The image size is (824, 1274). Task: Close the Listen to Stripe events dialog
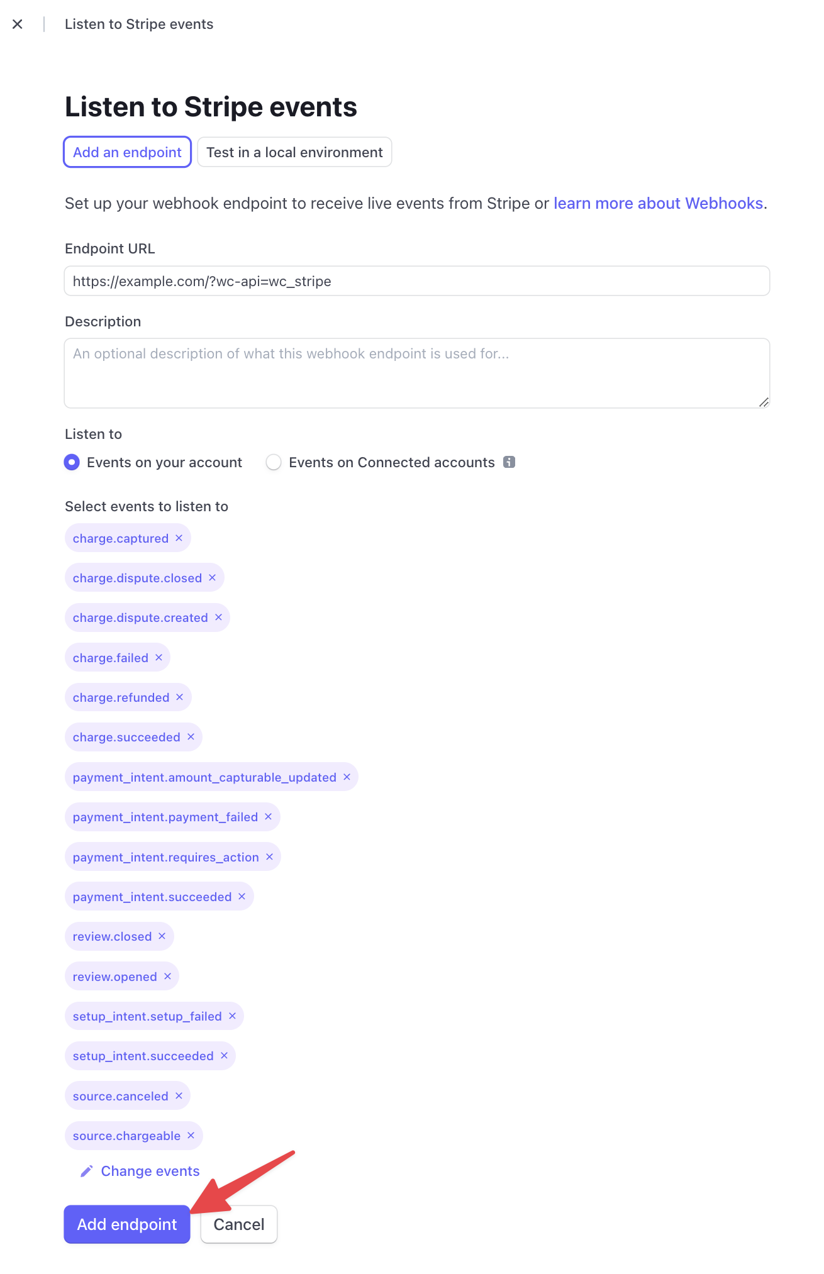pos(18,24)
